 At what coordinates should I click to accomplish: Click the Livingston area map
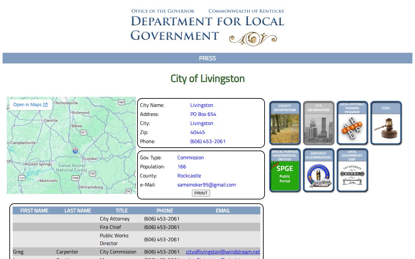(x=71, y=145)
